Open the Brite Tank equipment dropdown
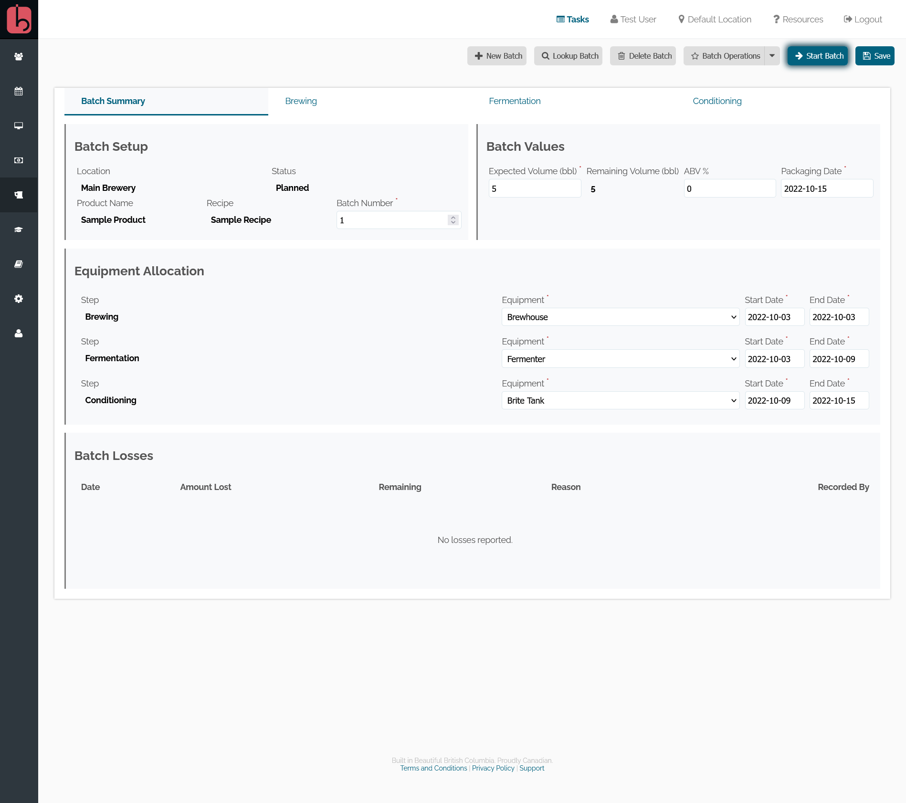The width and height of the screenshot is (906, 803). click(621, 400)
